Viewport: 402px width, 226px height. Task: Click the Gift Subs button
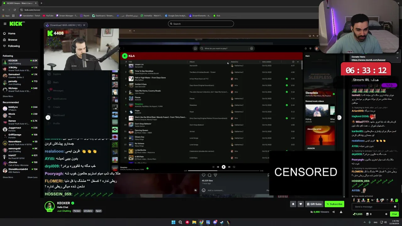tap(314, 204)
